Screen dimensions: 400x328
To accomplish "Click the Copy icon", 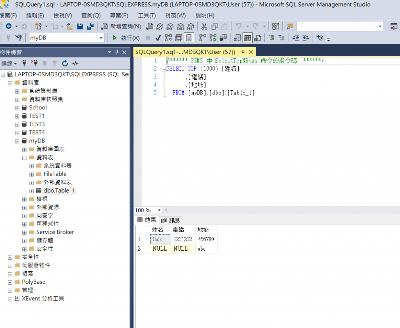I will pyautogui.click(x=214, y=26).
